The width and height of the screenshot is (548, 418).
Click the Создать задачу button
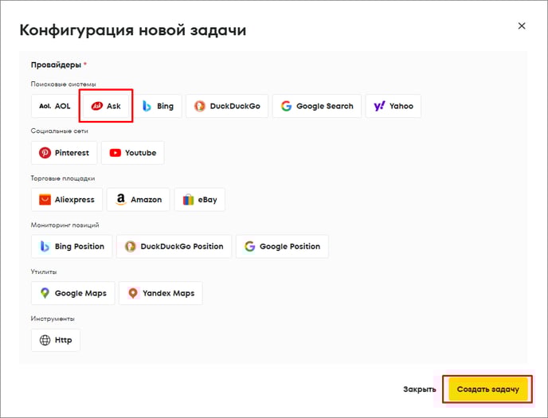click(487, 389)
